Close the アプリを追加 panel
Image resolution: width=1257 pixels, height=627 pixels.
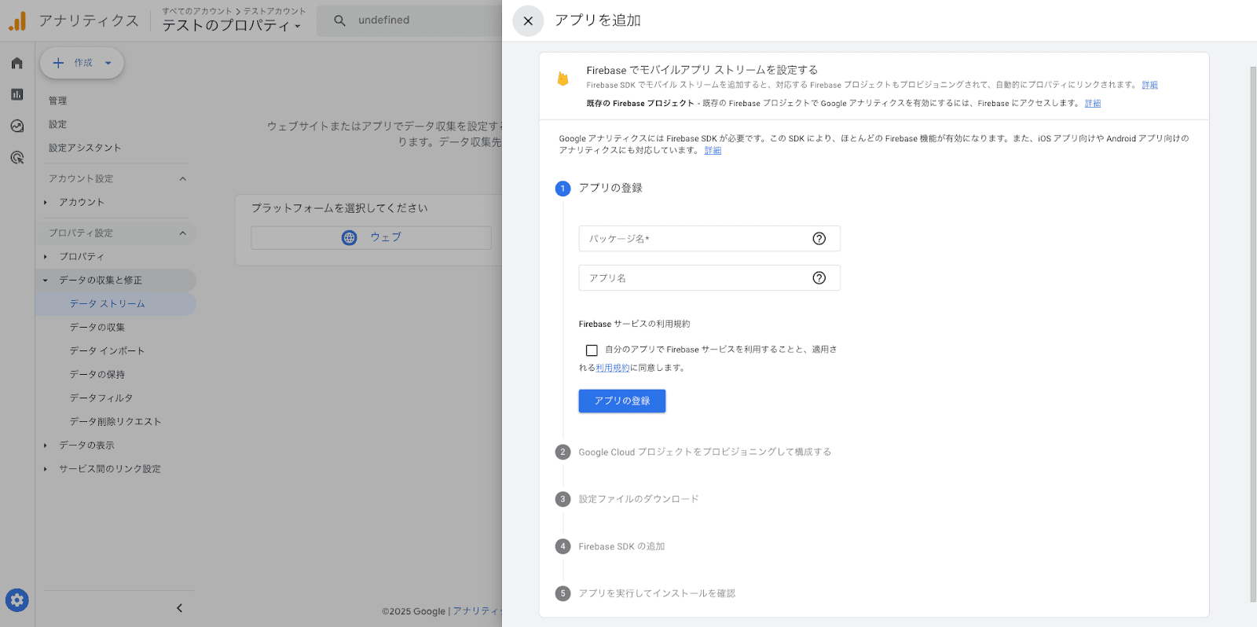pos(528,21)
